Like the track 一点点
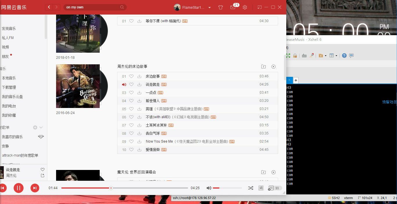This screenshot has height=204, width=397. (x=131, y=93)
